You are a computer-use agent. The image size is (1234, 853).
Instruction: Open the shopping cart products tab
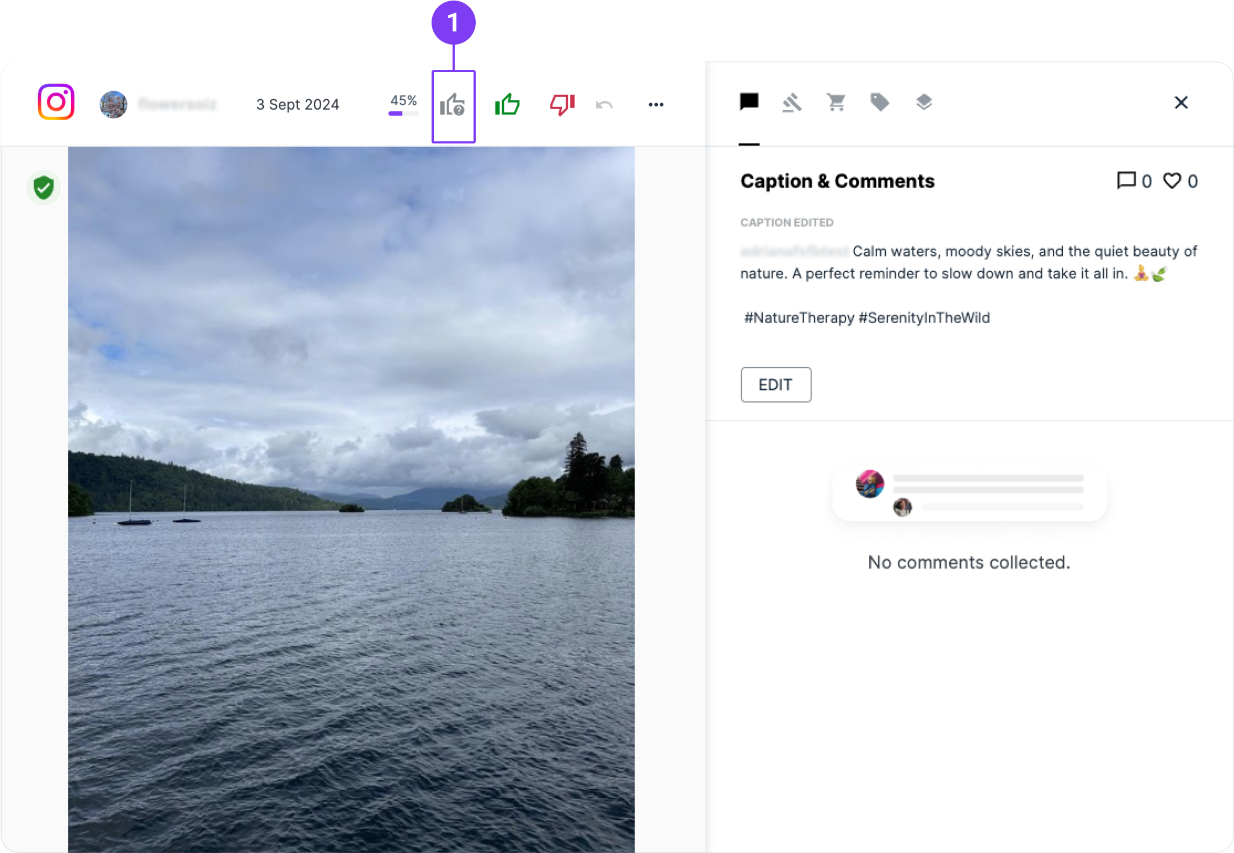click(x=836, y=103)
